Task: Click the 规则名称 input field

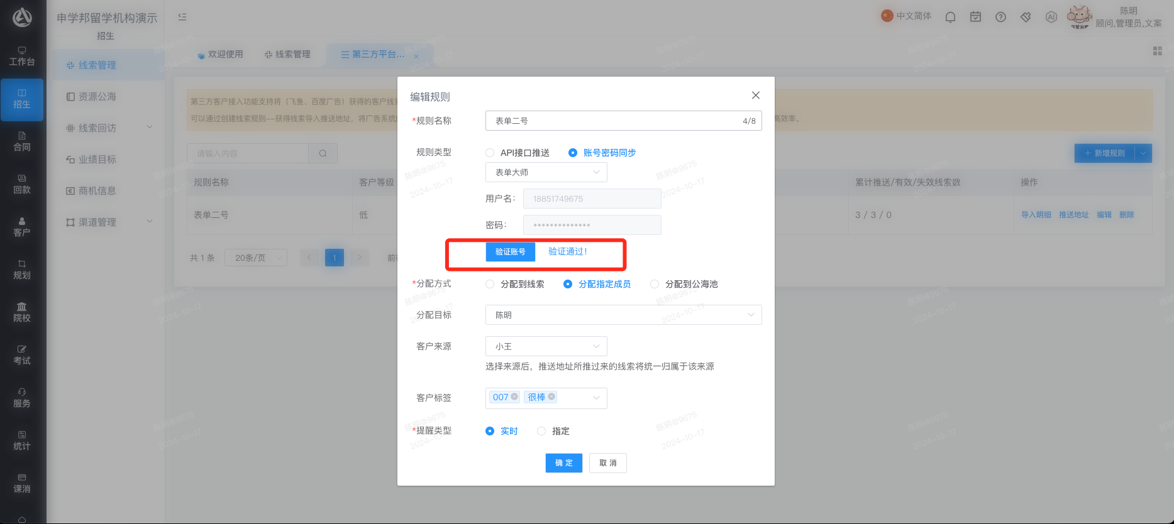Action: [623, 121]
